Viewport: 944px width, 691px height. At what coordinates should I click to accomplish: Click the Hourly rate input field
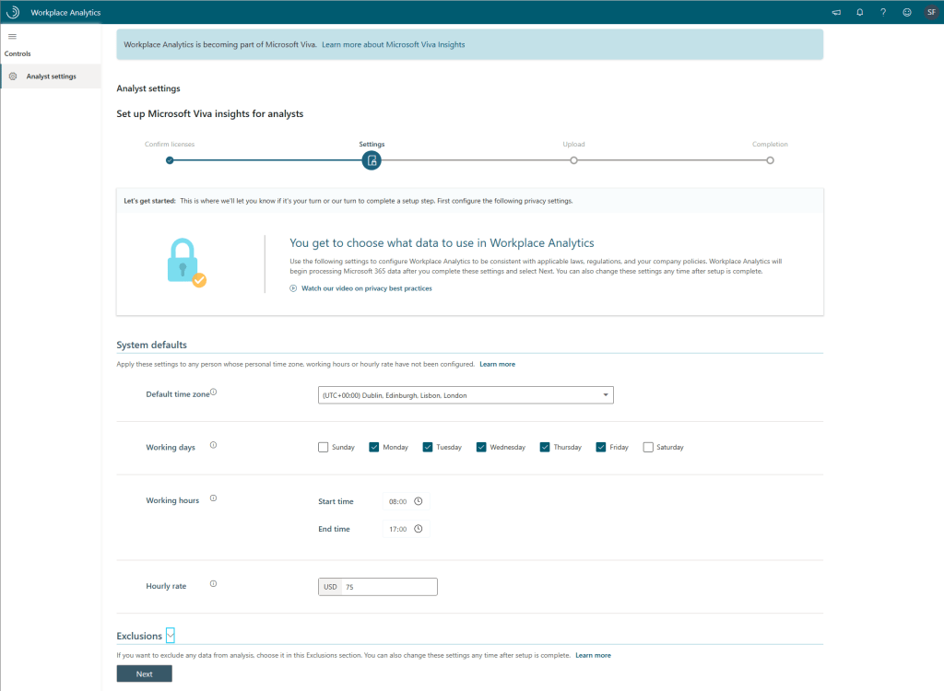click(388, 587)
